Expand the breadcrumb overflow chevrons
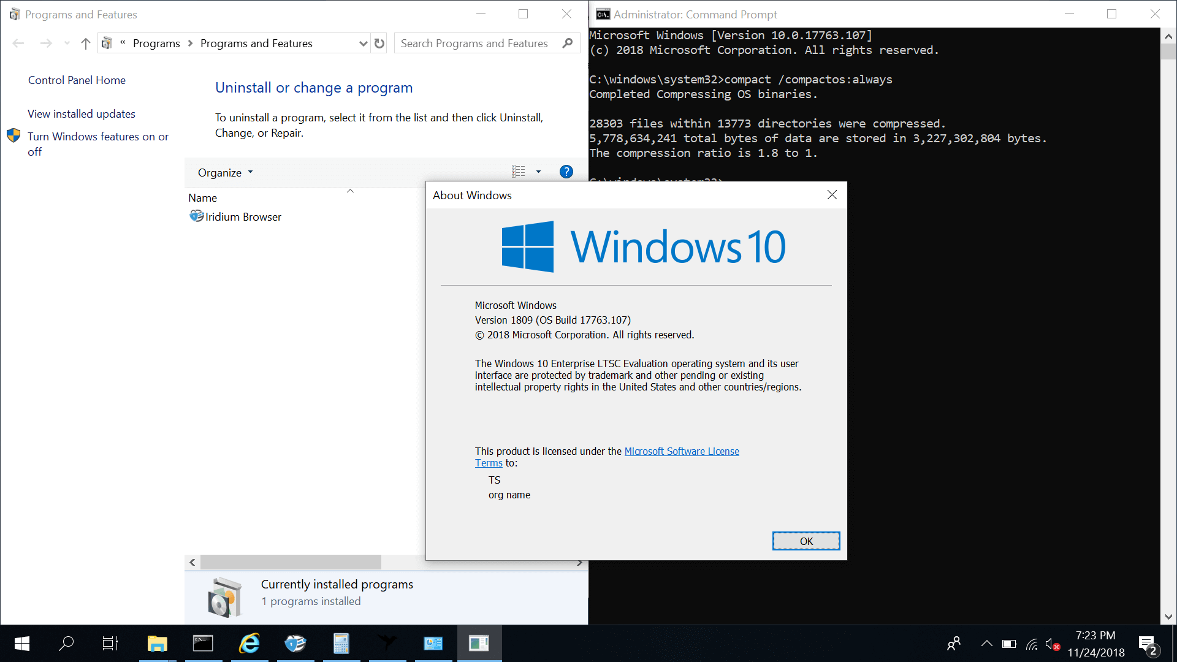 click(123, 42)
